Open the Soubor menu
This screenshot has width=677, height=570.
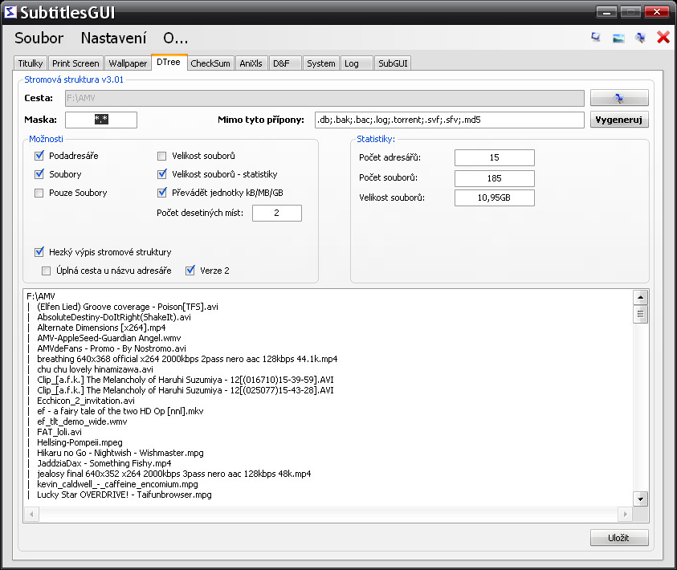pyautogui.click(x=39, y=38)
